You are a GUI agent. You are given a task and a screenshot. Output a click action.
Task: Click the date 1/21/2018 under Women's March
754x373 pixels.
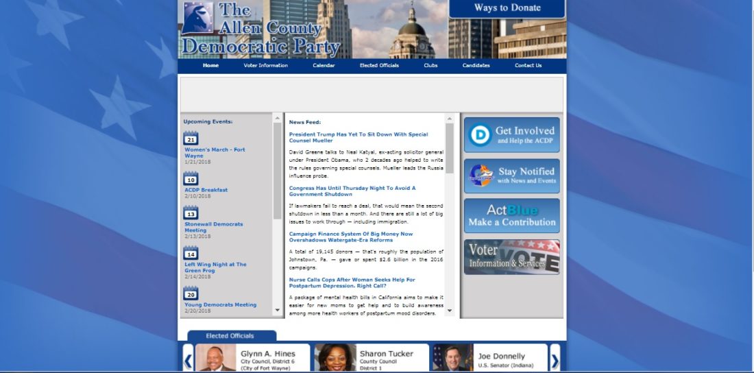coord(197,163)
